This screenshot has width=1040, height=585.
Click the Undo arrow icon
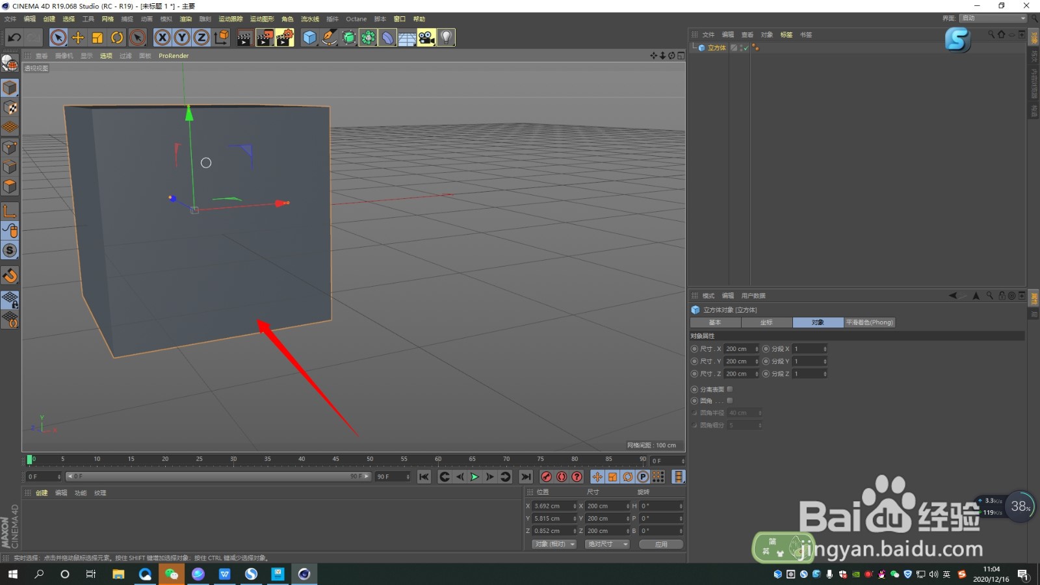14,38
